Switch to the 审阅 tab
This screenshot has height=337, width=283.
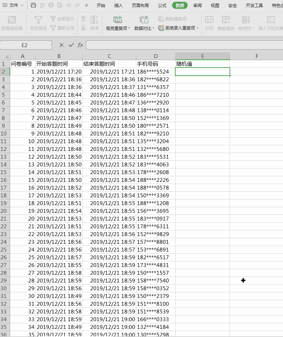click(197, 5)
